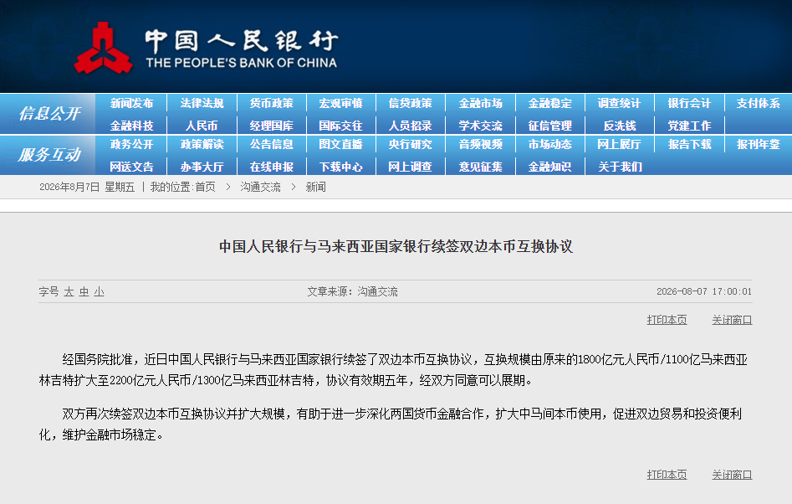Open 市场动态 navigation link
792x504 pixels.
click(549, 145)
